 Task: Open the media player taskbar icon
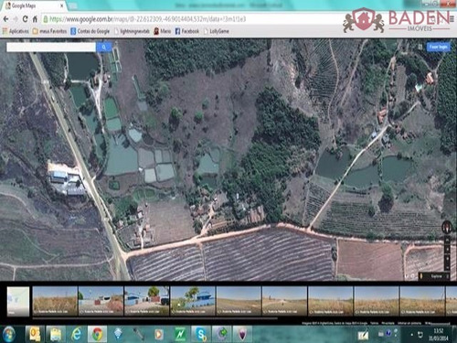159,335
